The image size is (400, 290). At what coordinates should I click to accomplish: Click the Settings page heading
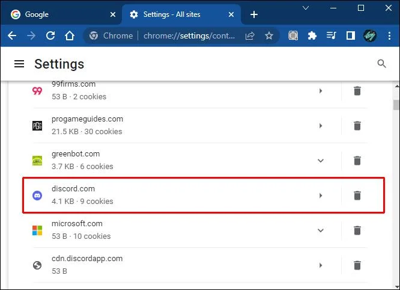[x=59, y=64]
